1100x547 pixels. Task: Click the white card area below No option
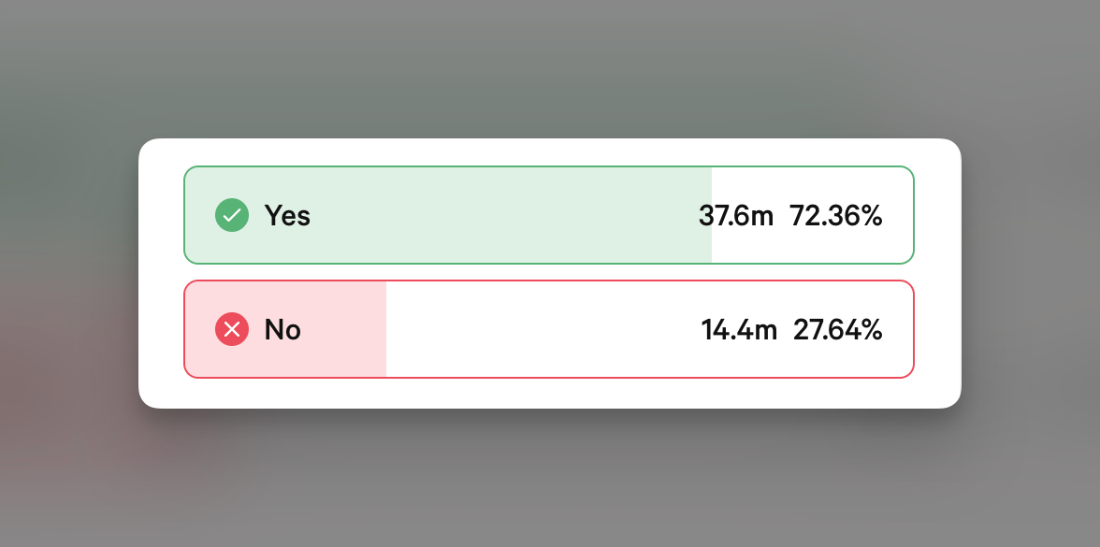(548, 394)
